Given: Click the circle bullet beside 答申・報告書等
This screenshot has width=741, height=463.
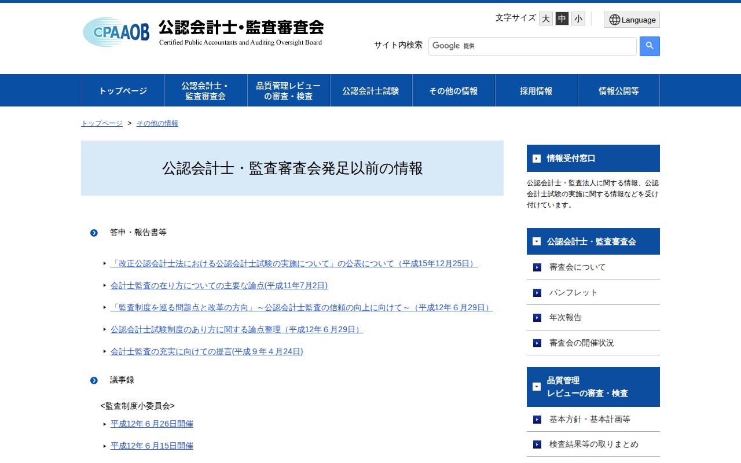Looking at the screenshot, I should click(94, 233).
